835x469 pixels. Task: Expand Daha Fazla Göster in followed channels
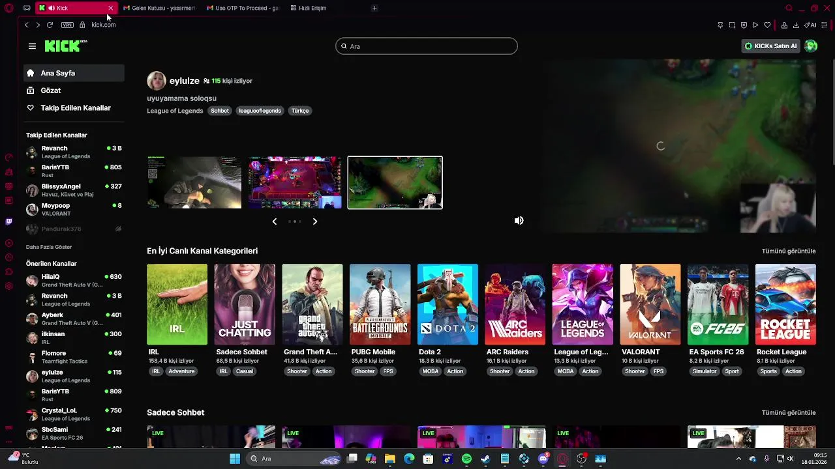[x=49, y=247]
